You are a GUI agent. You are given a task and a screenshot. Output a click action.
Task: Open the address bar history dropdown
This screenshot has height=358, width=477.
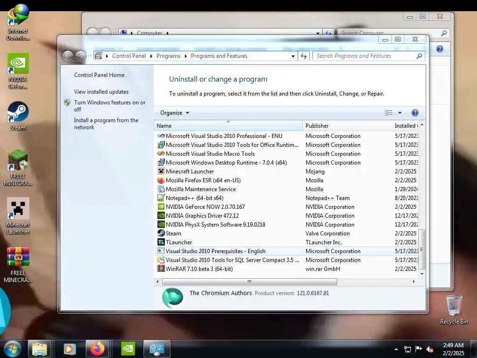point(293,56)
